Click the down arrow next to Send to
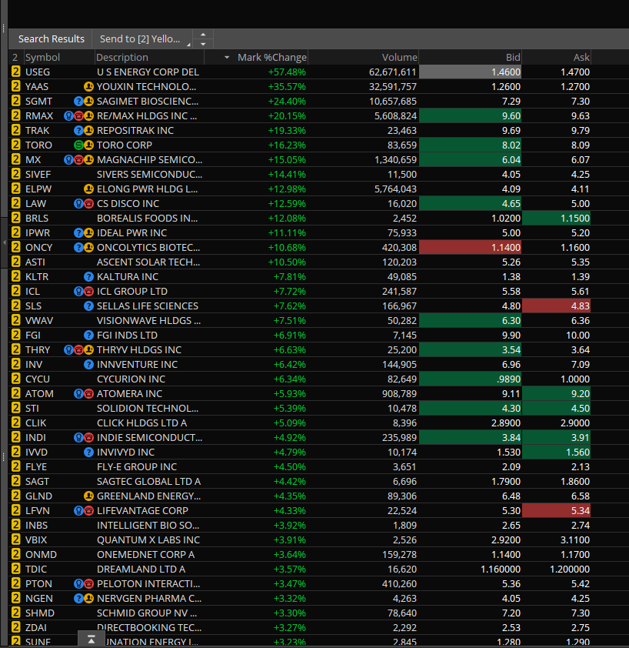Screen dimensions: 629x648 click(203, 44)
